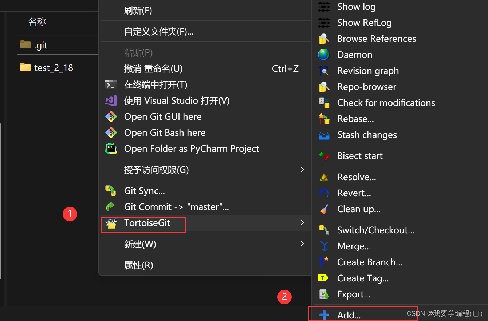Click the Git Commit green arrow icon
Image resolution: width=488 pixels, height=321 pixels.
click(x=111, y=207)
